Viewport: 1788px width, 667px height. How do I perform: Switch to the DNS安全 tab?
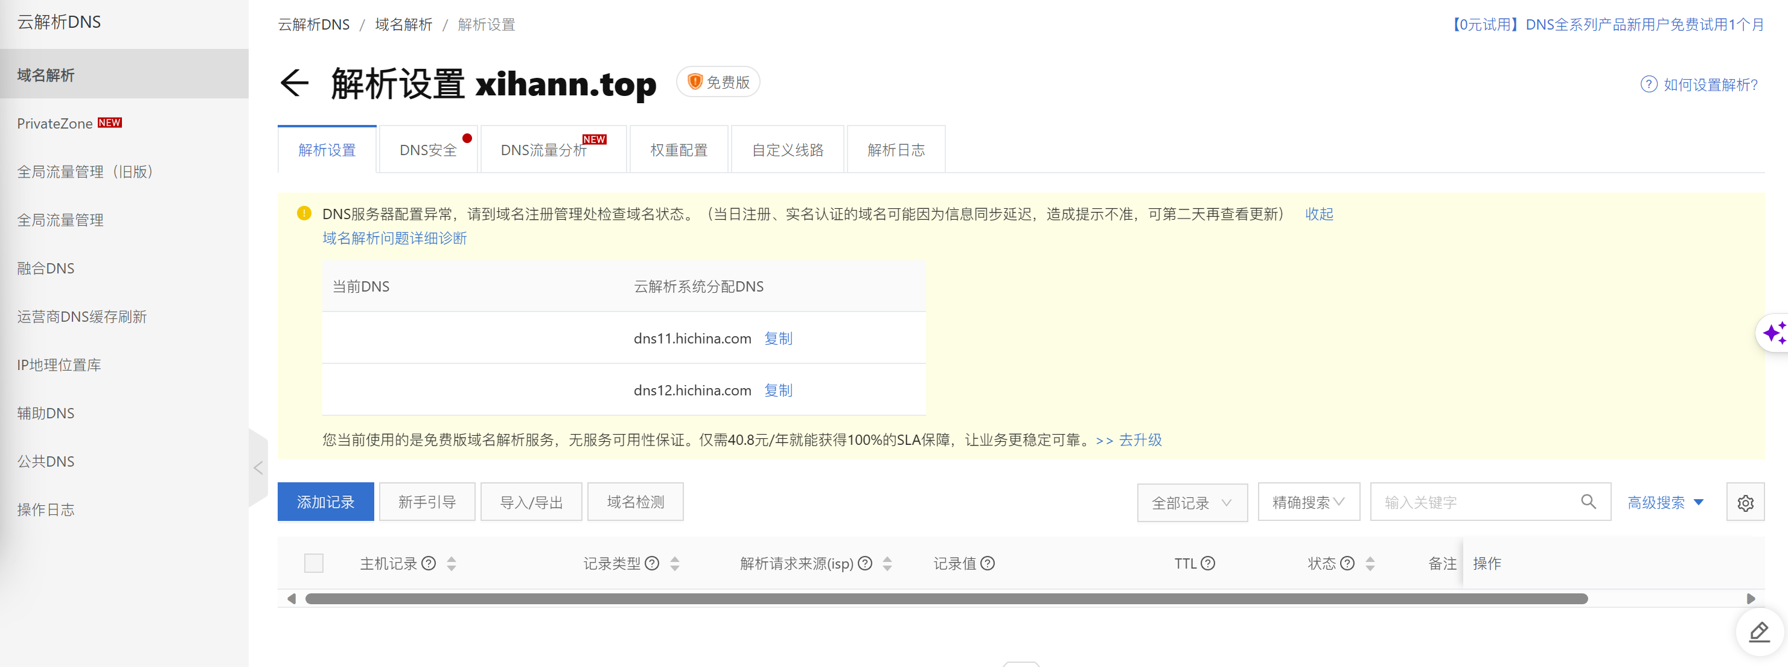[428, 150]
